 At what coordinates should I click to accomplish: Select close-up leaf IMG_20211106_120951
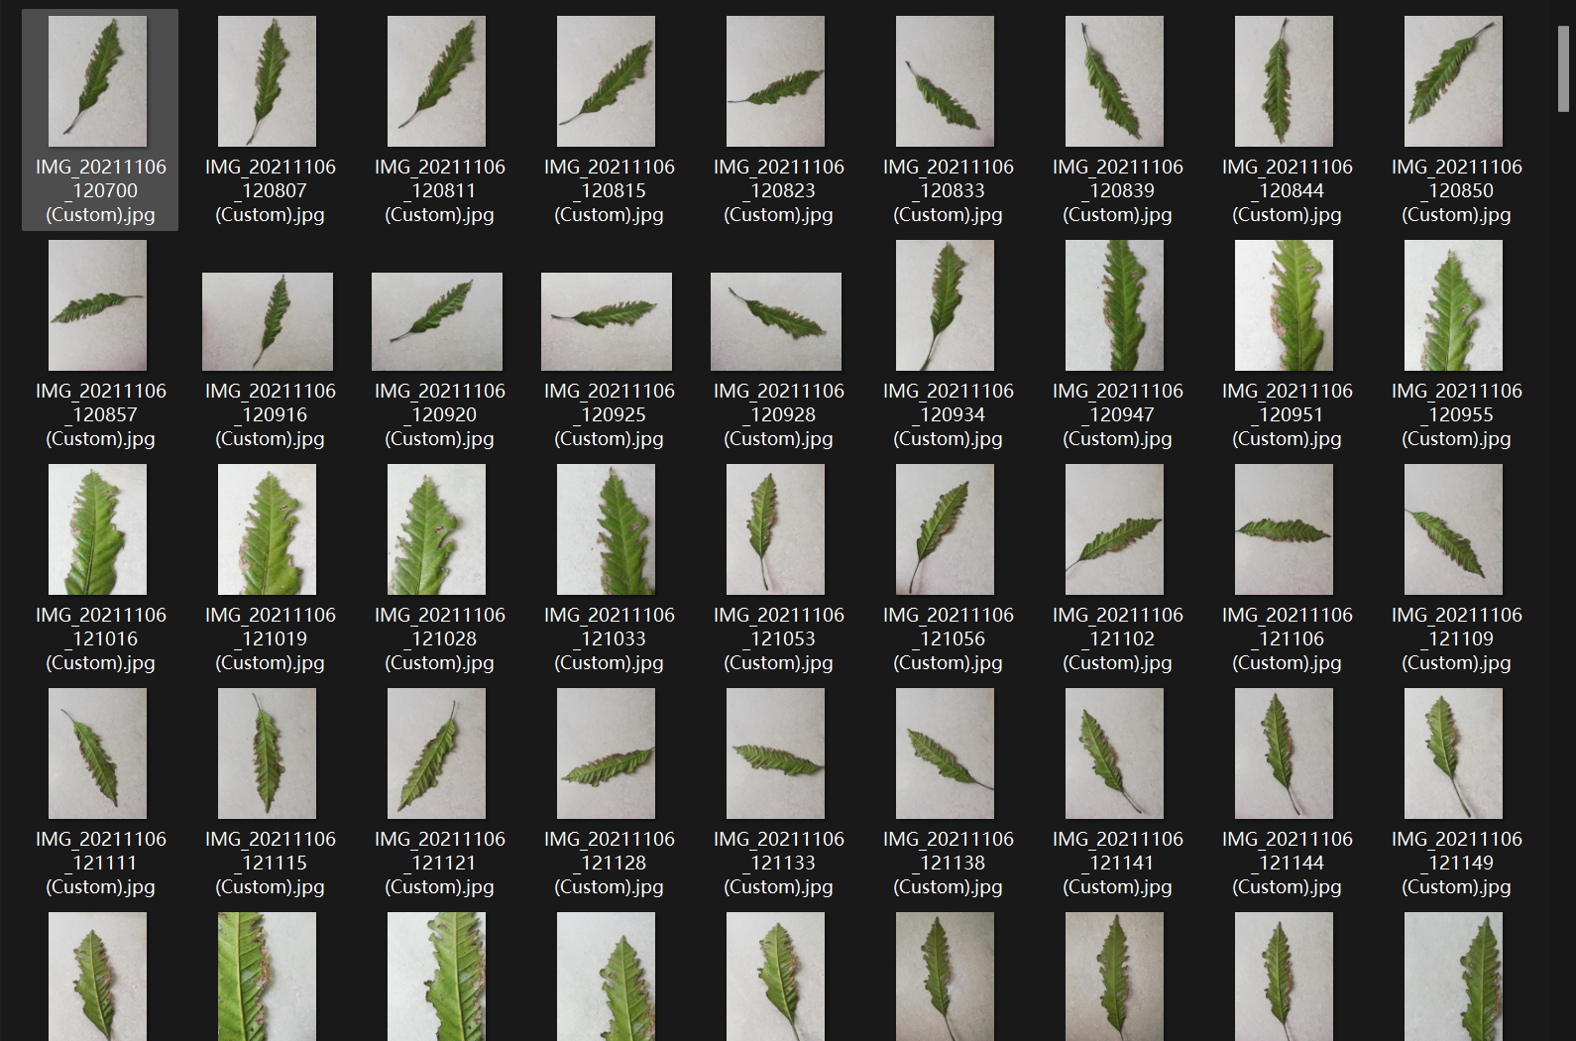[1285, 305]
